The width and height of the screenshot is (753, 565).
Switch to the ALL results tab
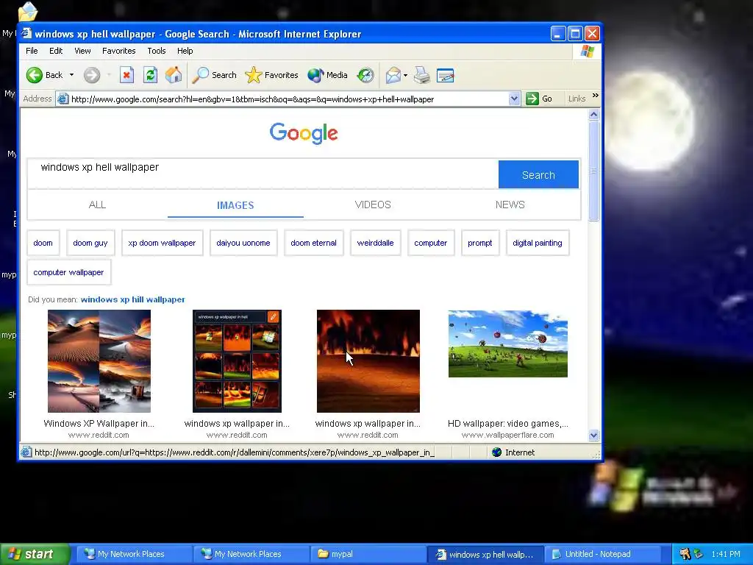(98, 205)
